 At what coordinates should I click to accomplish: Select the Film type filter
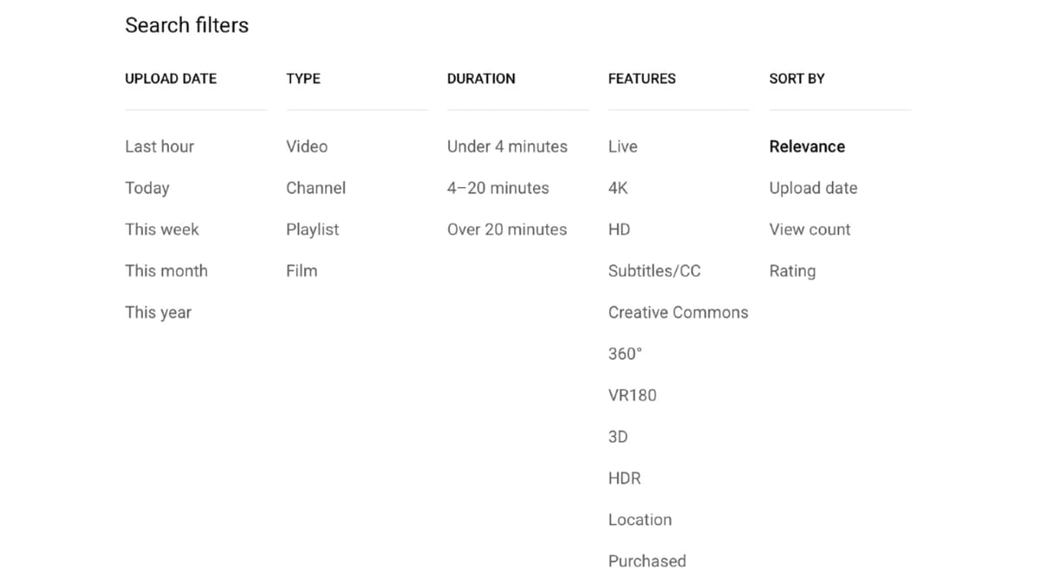click(302, 270)
